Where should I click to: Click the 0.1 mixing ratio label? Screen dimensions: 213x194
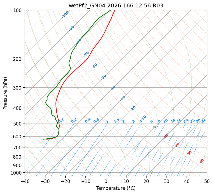click(61, 120)
